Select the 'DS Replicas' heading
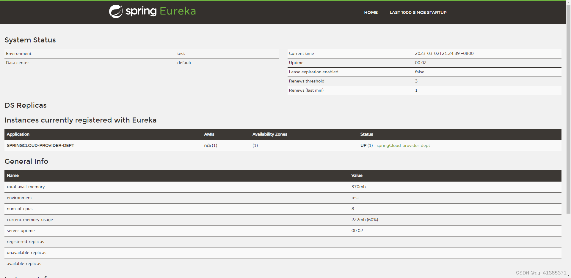This screenshot has width=571, height=278. coord(26,105)
